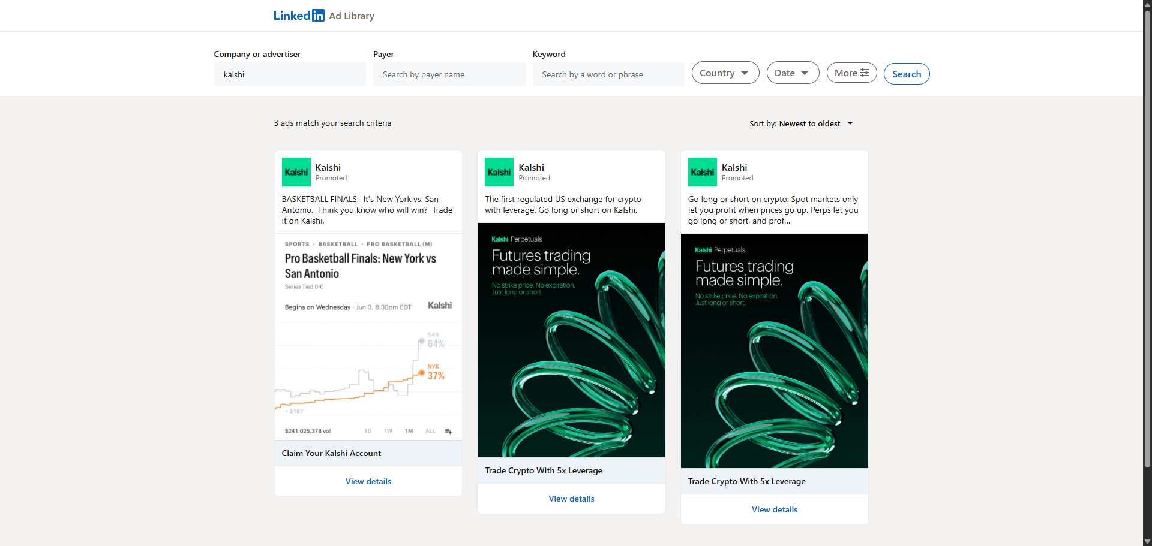Click Futures trading image in first regulated exchange ad
Viewport: 1152px width, 546px height.
pyautogui.click(x=571, y=340)
